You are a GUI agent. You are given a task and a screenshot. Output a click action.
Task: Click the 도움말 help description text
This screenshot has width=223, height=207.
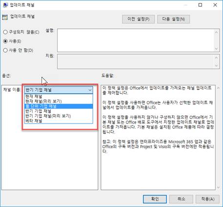coord(158,120)
